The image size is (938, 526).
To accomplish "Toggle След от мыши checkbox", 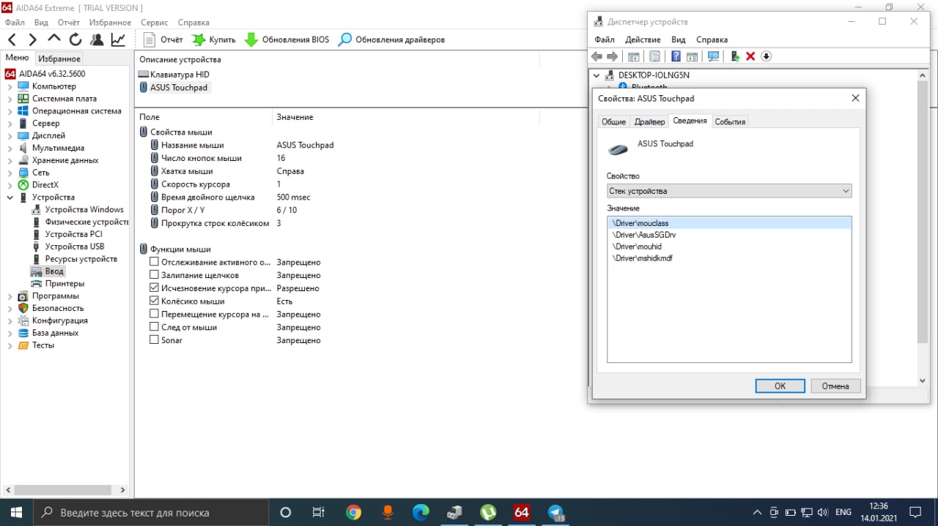I will coord(154,327).
